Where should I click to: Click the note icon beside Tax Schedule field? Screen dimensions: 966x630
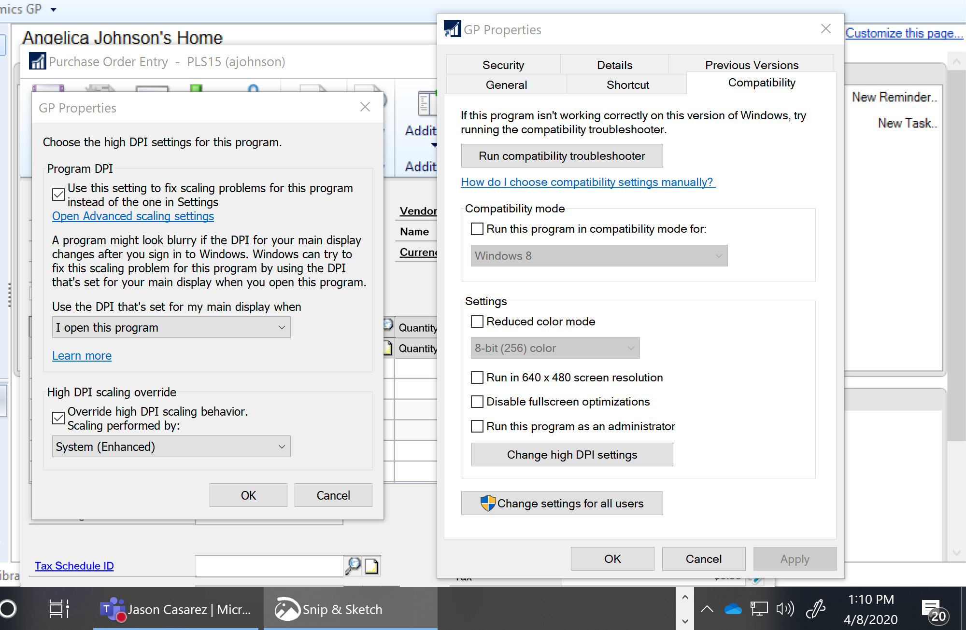click(371, 566)
